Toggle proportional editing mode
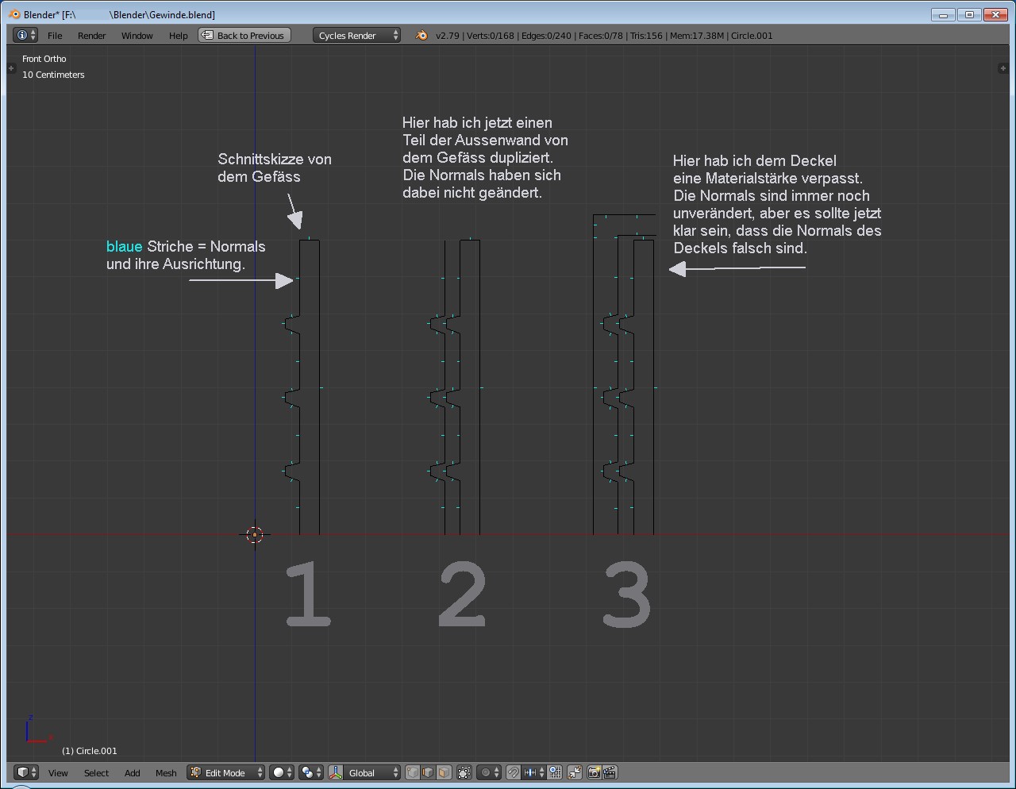Image resolution: width=1016 pixels, height=789 pixels. pyautogui.click(x=488, y=772)
